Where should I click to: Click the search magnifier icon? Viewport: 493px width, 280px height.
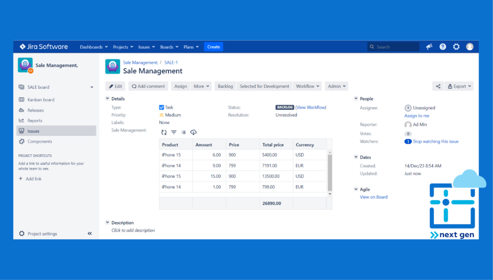click(x=372, y=47)
